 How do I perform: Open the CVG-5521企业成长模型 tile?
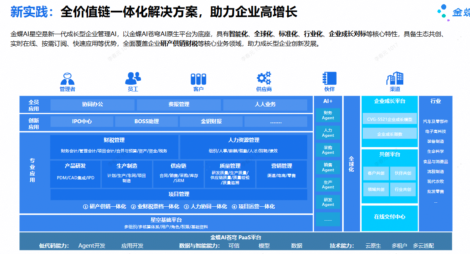[390, 119]
